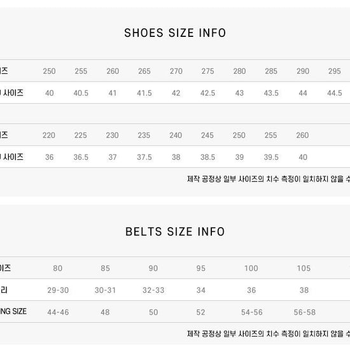Click clothing size 56-58 cell

[304, 312]
